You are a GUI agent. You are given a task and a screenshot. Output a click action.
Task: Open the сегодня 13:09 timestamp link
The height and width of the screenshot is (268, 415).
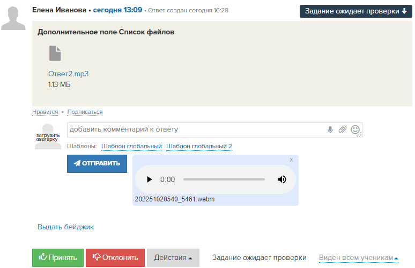tap(117, 10)
